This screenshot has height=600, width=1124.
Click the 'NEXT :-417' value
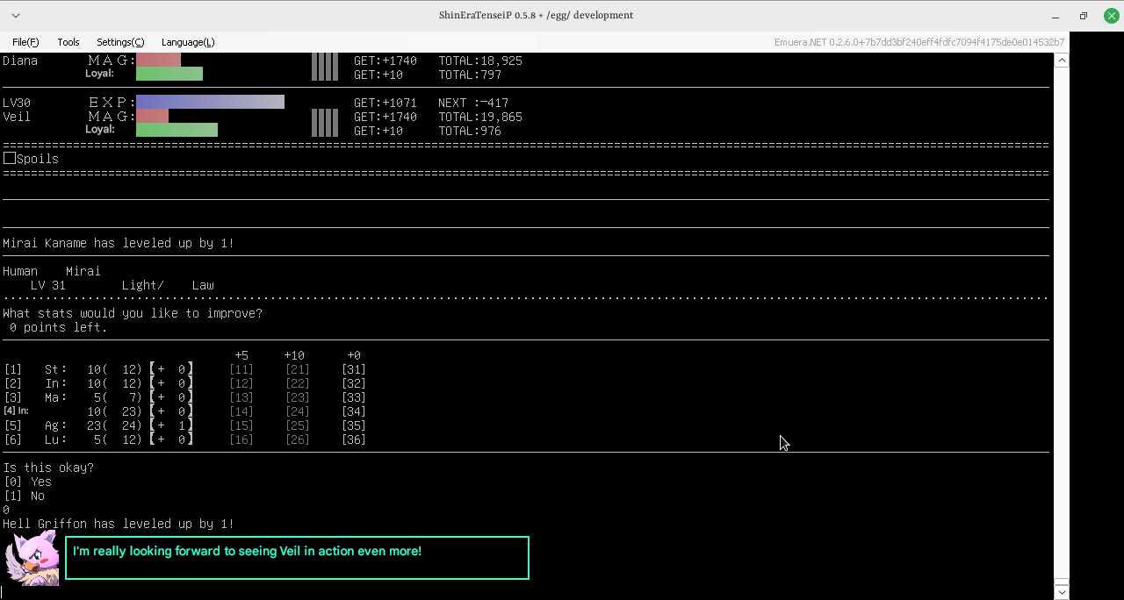pos(473,103)
